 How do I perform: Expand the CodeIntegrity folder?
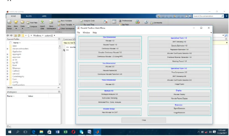(7, 77)
